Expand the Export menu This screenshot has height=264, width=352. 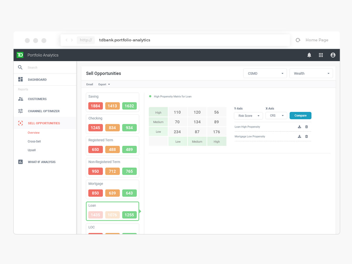[104, 84]
